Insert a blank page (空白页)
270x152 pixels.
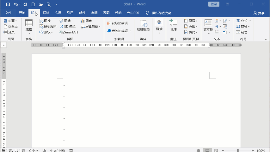11,26
